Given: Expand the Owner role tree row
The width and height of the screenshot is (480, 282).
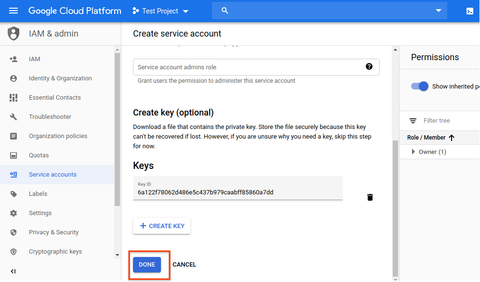Looking at the screenshot, I should pyautogui.click(x=413, y=152).
